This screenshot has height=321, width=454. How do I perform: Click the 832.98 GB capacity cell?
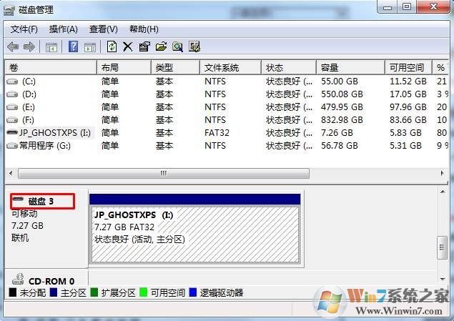tap(342, 120)
